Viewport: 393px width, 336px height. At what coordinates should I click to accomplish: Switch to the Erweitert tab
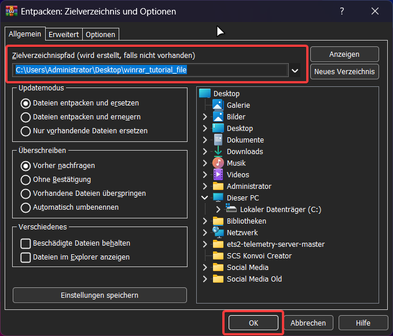tap(64, 35)
